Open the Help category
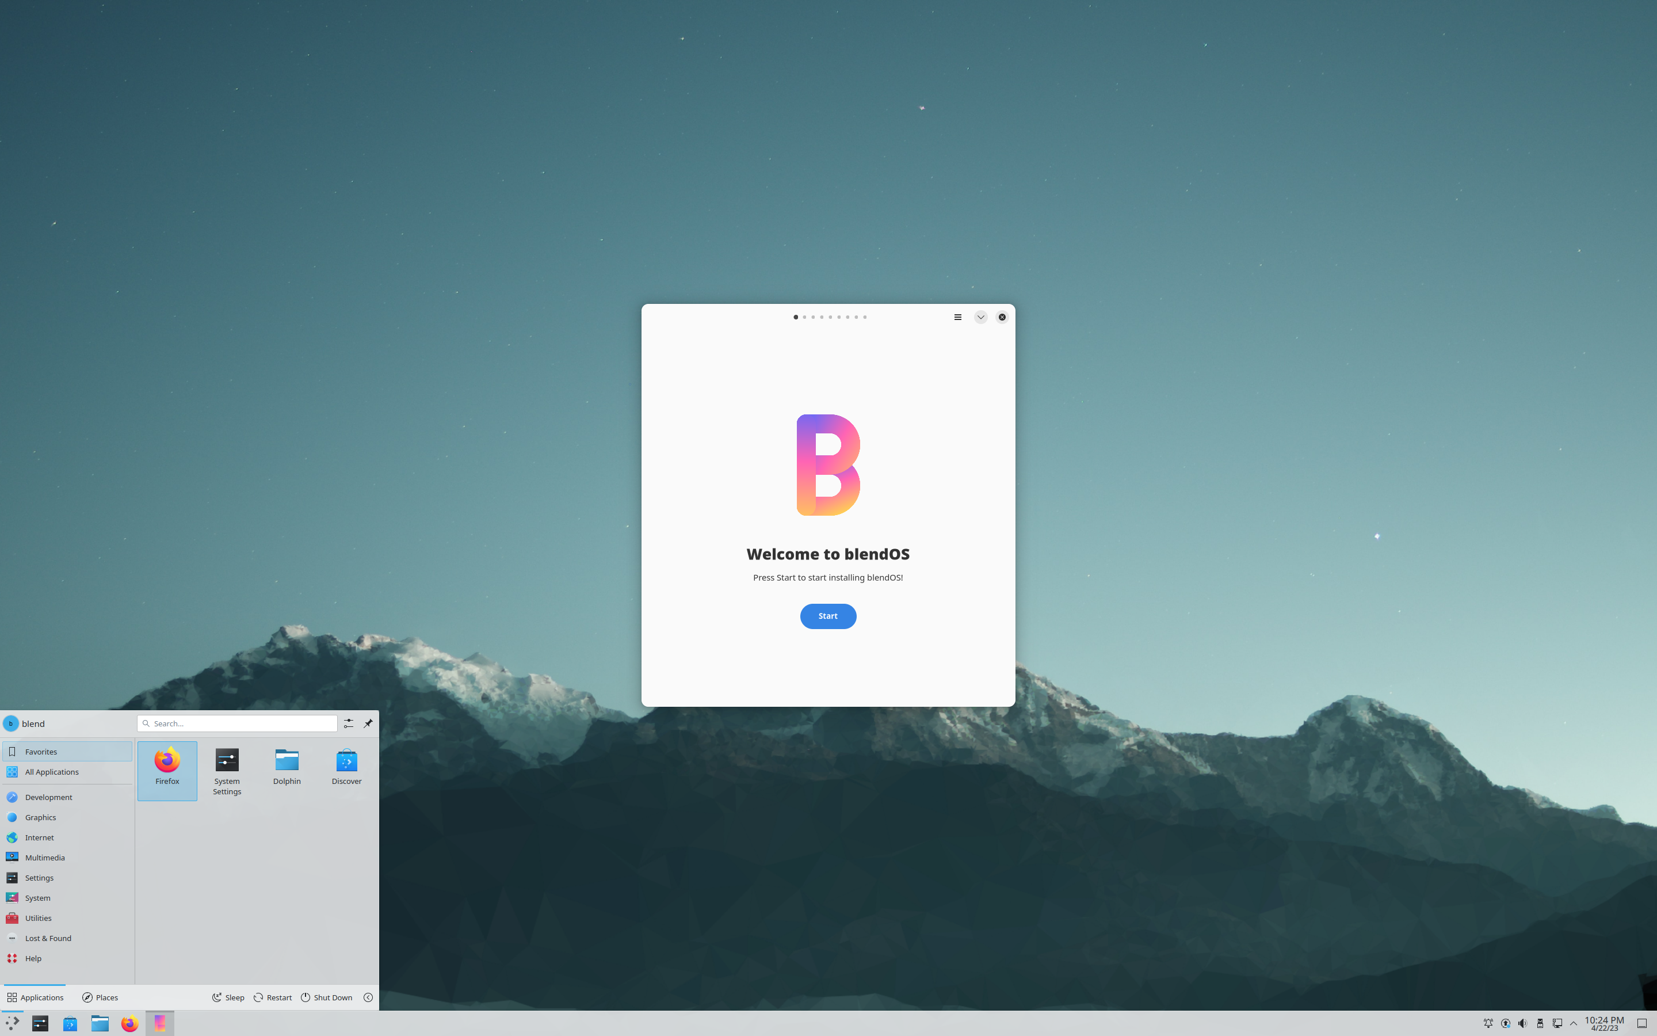Image resolution: width=1657 pixels, height=1036 pixels. 67,958
